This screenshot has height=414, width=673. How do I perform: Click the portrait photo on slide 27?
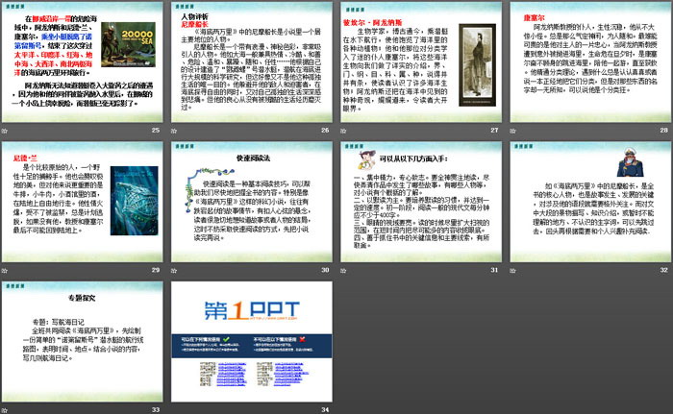(x=477, y=64)
